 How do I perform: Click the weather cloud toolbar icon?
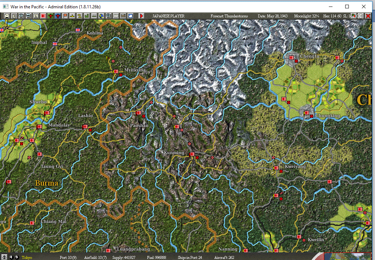(130, 16)
